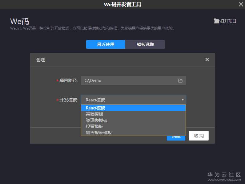Browse folder icon in 项目路径 field
Viewport: 245px width, 184px height.
(180, 80)
